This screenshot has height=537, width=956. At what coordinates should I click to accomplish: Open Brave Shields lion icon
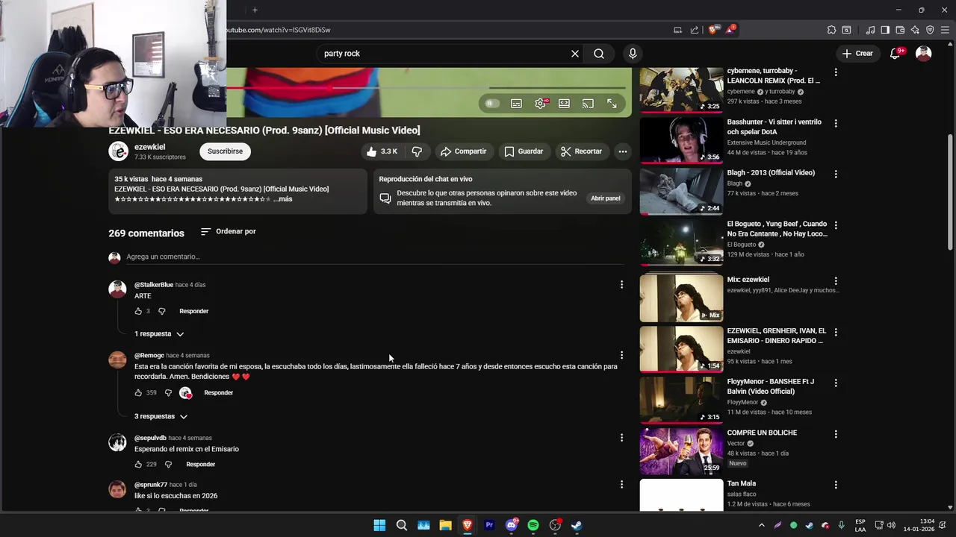pos(713,30)
